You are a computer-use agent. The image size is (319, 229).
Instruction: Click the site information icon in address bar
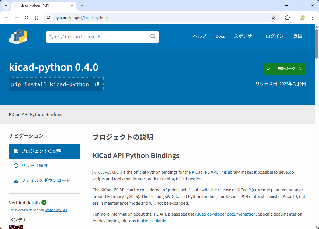49,18
